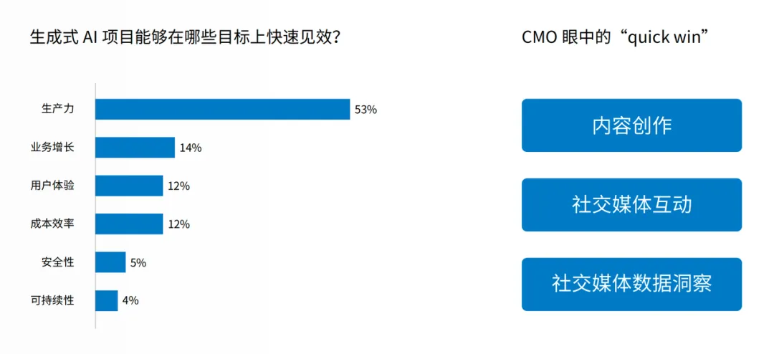The image size is (774, 354).
Task: Click the 安全性 bar
Action: click(110, 262)
